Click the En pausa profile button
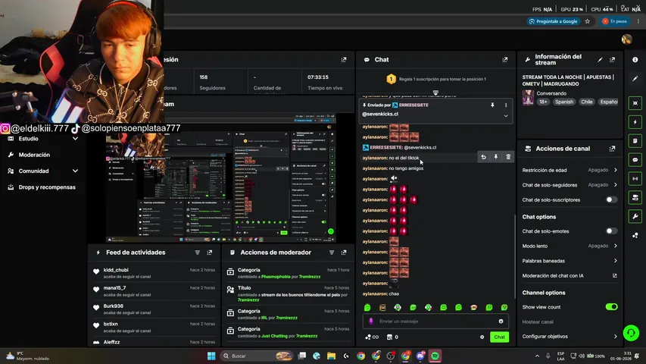 point(614,21)
